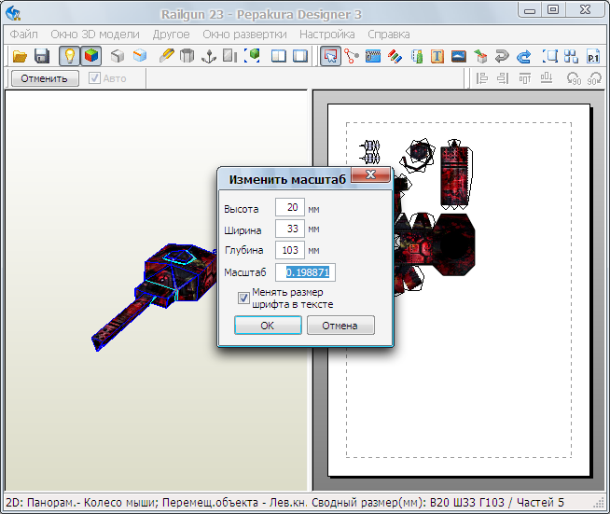Switch to the equal split window layout icon
Image resolution: width=610 pixels, height=514 pixels.
pos(279,56)
